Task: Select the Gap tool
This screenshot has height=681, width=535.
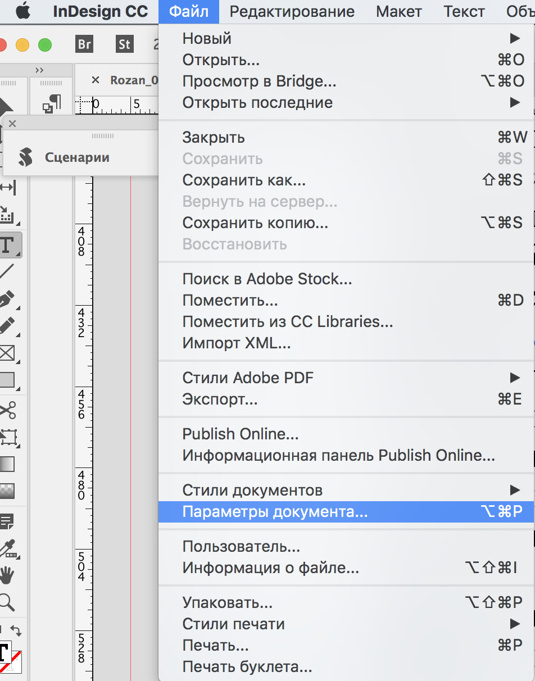Action: [8, 187]
